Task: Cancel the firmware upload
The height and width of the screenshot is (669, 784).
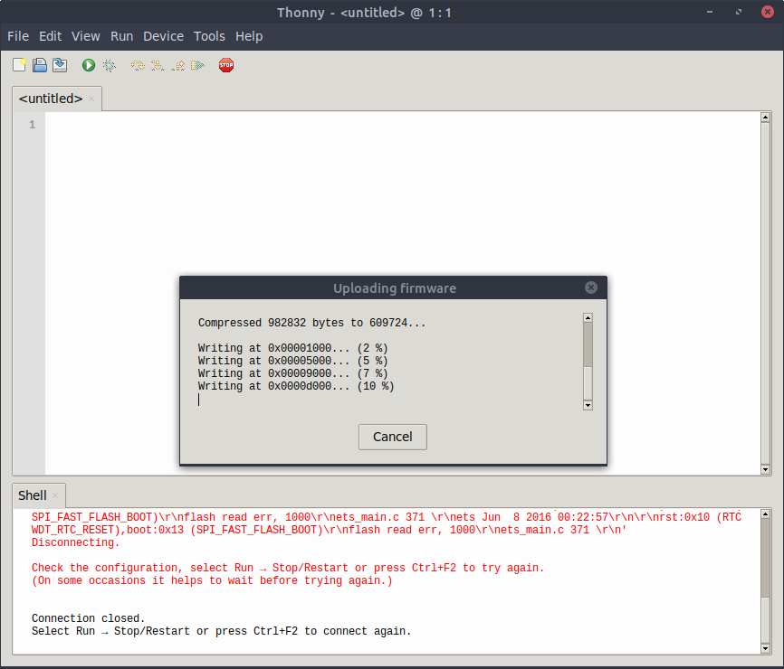Action: tap(393, 437)
